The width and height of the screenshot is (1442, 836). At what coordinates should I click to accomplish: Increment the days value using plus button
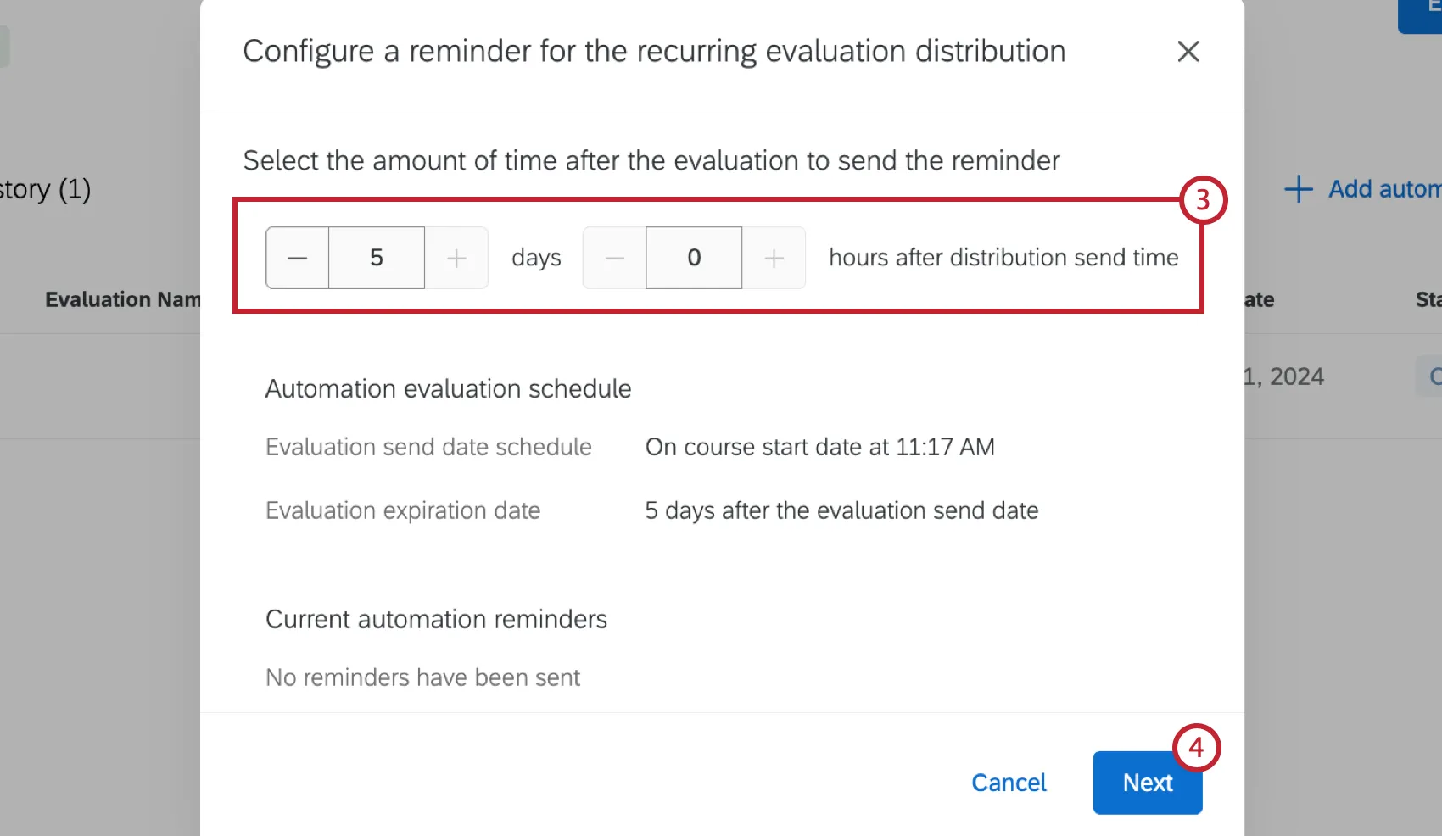coord(456,258)
